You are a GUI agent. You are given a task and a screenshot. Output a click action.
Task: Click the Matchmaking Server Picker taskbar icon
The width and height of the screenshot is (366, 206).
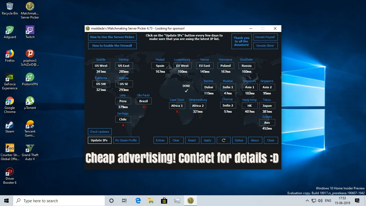[190, 200]
